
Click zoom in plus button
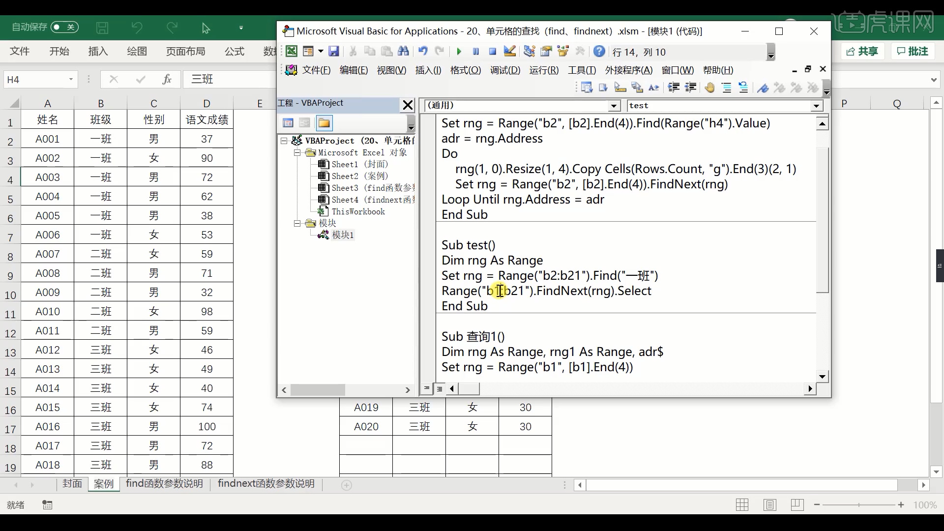pos(901,505)
